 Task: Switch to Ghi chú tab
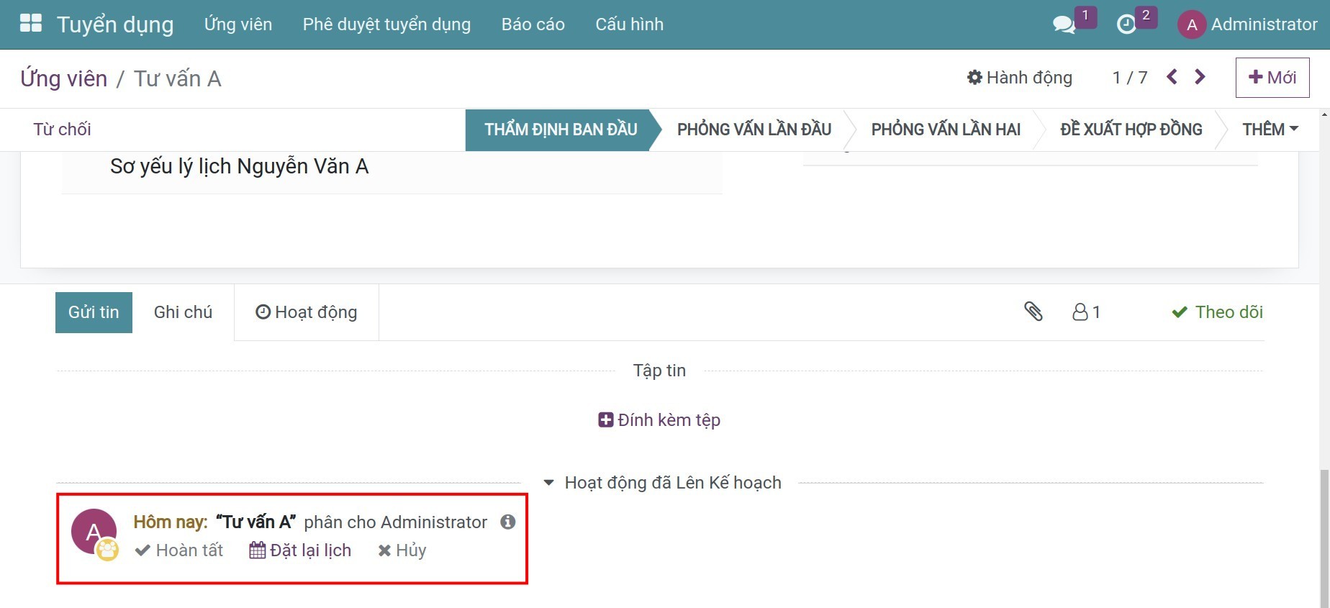183,312
